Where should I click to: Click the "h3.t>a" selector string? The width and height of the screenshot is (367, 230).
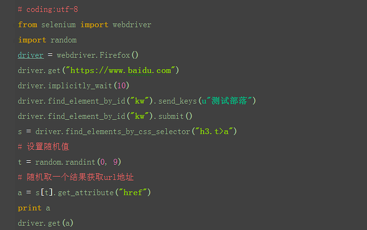[x=214, y=131]
